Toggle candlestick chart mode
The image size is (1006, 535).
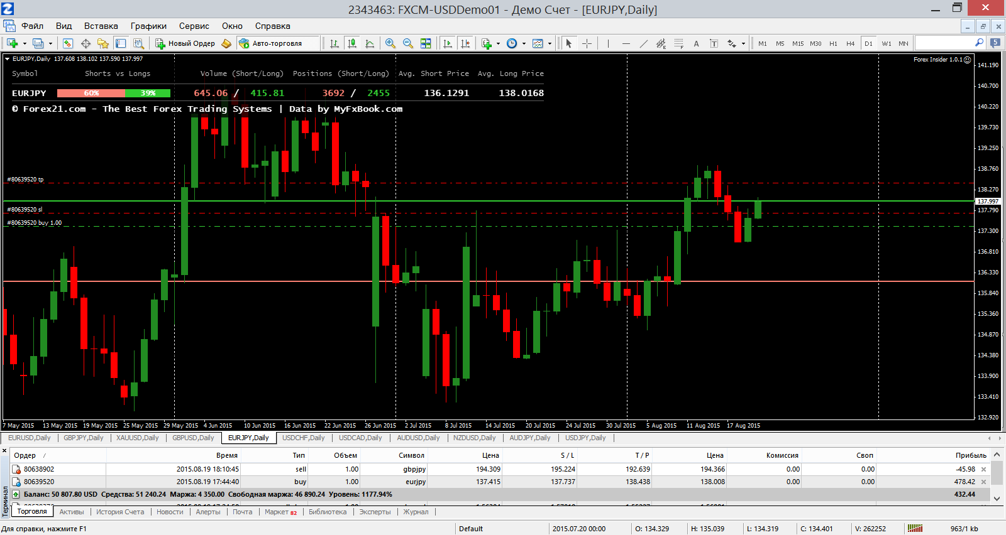352,43
